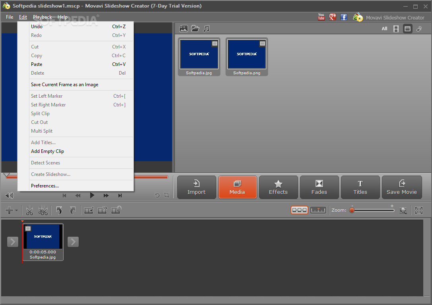Show all media with the All filter
Image resolution: width=432 pixels, height=305 pixels.
coord(384,29)
